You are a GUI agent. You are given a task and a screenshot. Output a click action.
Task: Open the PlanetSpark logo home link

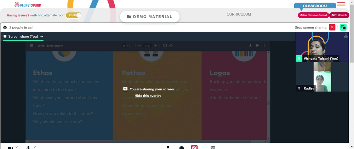pyautogui.click(x=28, y=5)
